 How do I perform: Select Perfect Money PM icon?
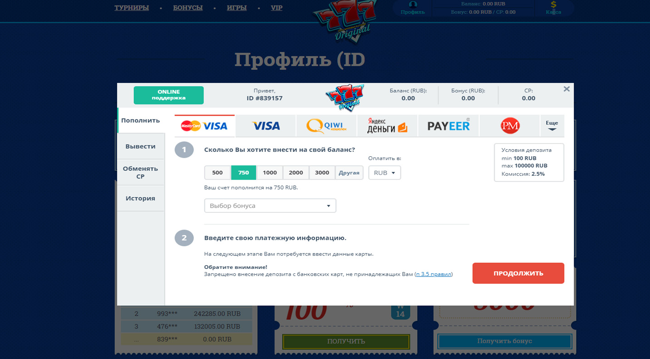tap(510, 126)
